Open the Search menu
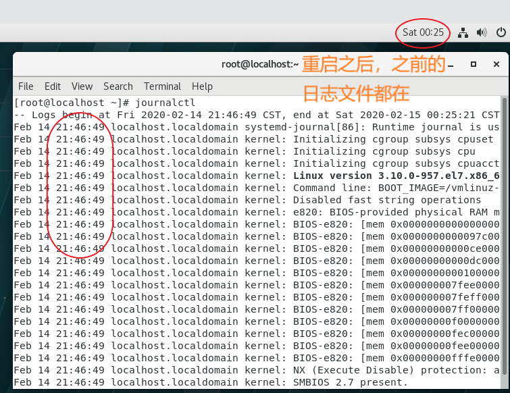 118,86
